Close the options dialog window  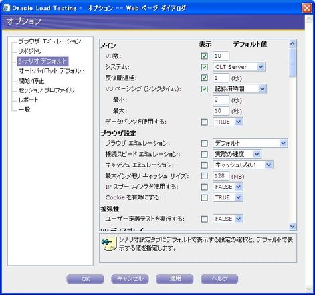coord(307,9)
